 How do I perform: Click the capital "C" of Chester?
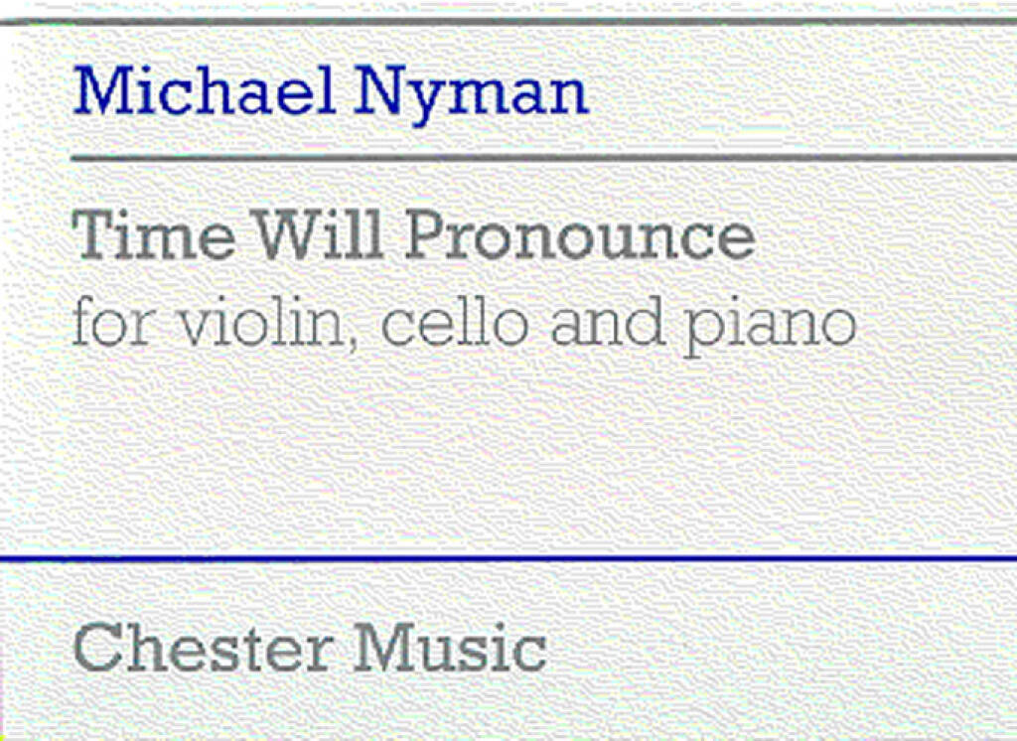coord(98,648)
